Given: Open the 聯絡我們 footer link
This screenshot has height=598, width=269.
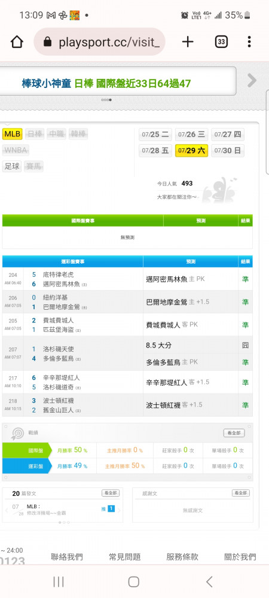Looking at the screenshot, I should 67,557.
